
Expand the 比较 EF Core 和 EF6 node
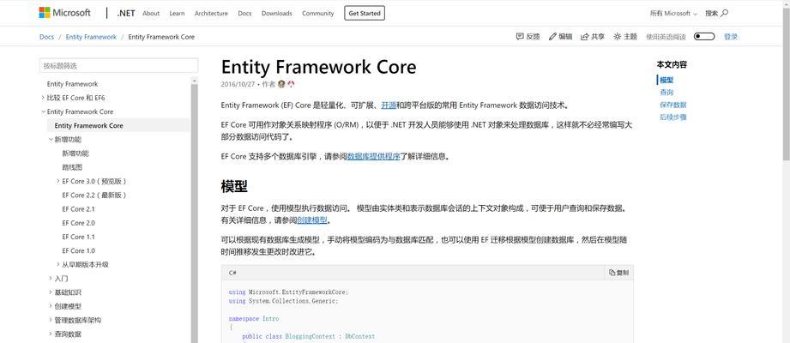click(x=43, y=98)
